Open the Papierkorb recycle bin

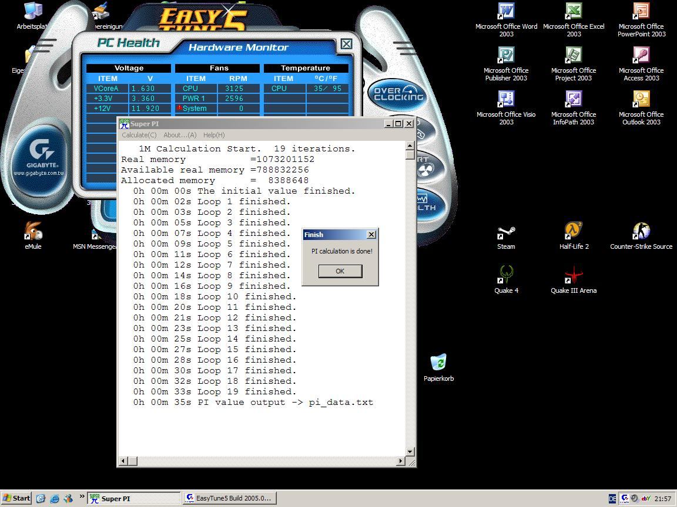click(438, 368)
